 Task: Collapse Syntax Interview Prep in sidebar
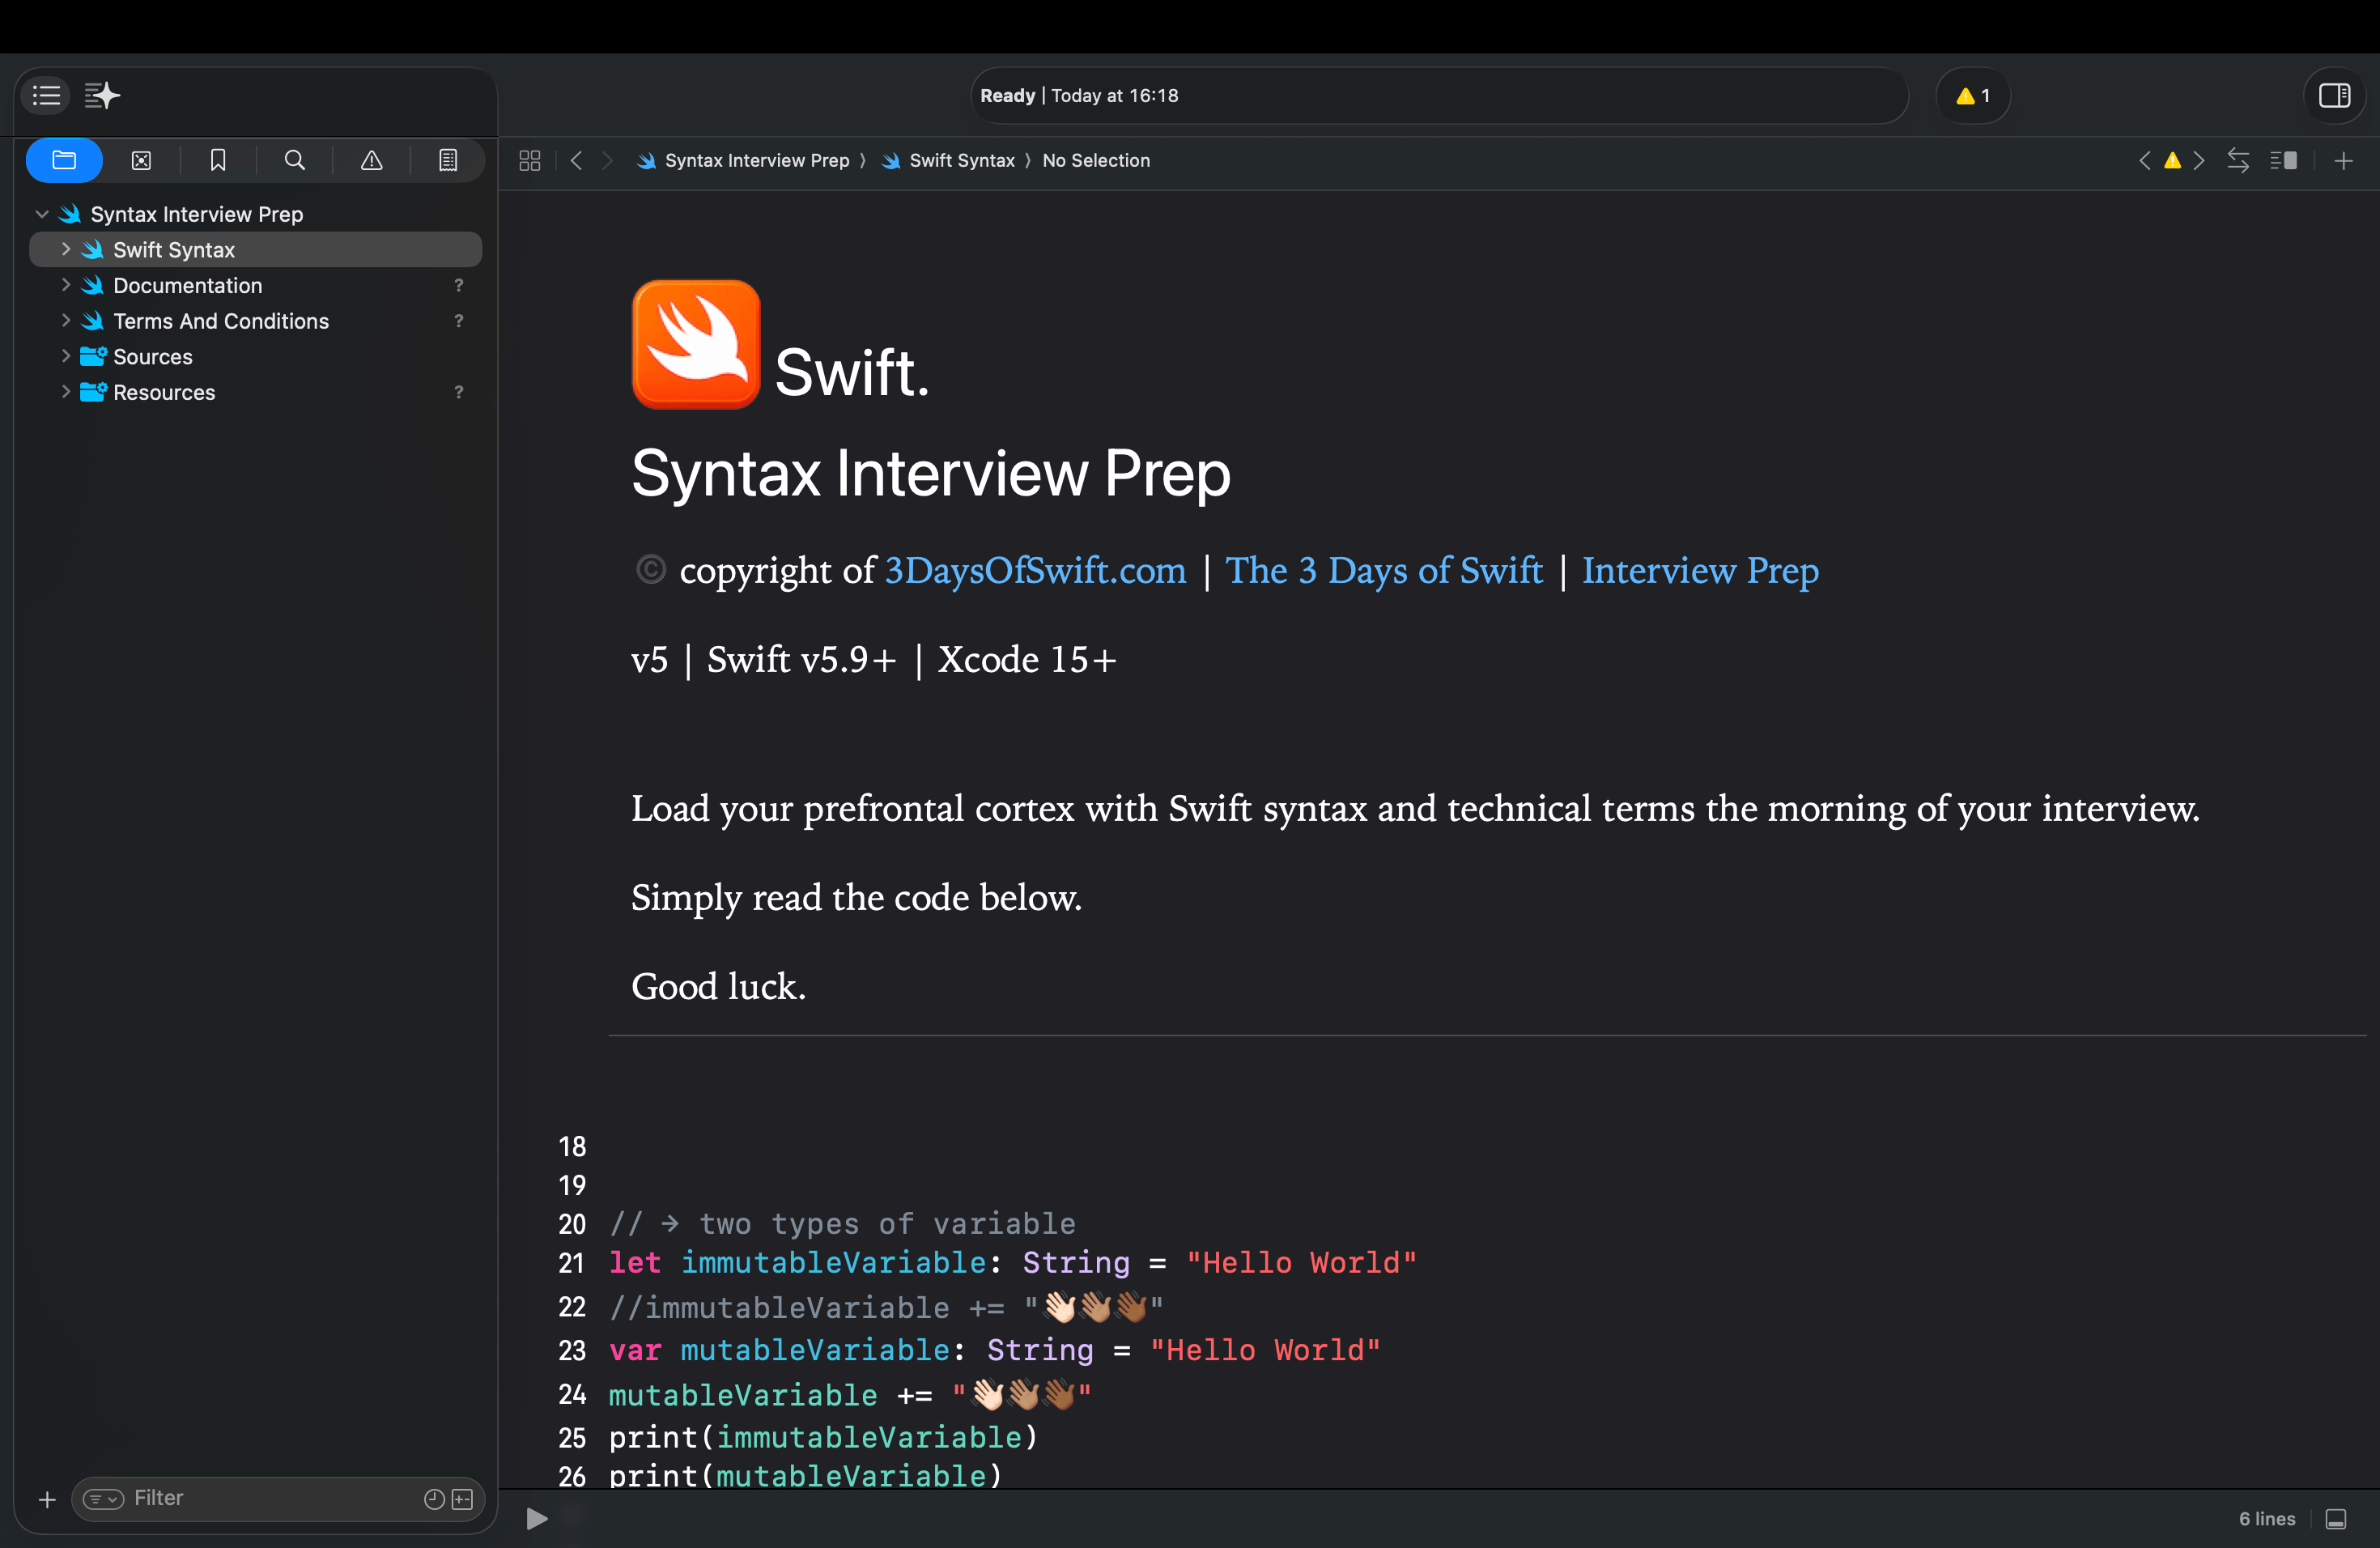click(42, 213)
